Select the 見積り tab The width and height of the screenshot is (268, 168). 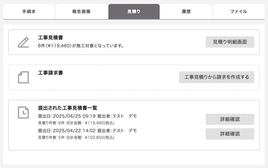(x=134, y=12)
